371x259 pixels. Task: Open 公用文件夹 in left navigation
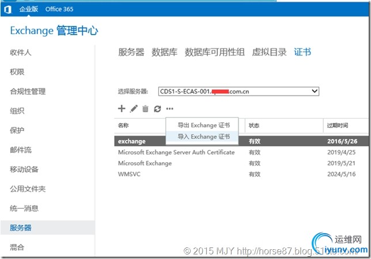pos(28,189)
